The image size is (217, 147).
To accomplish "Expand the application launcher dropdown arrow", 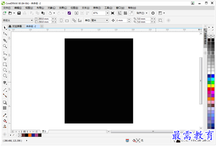I will [164, 13].
